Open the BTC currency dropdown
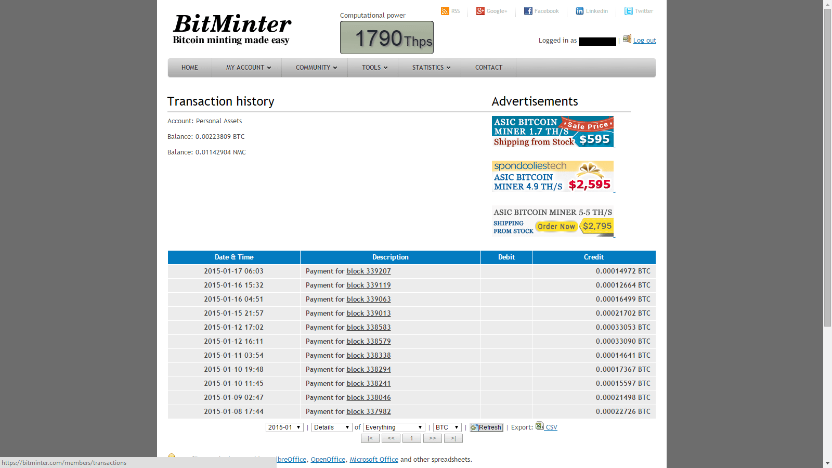This screenshot has width=832, height=468. click(x=447, y=427)
